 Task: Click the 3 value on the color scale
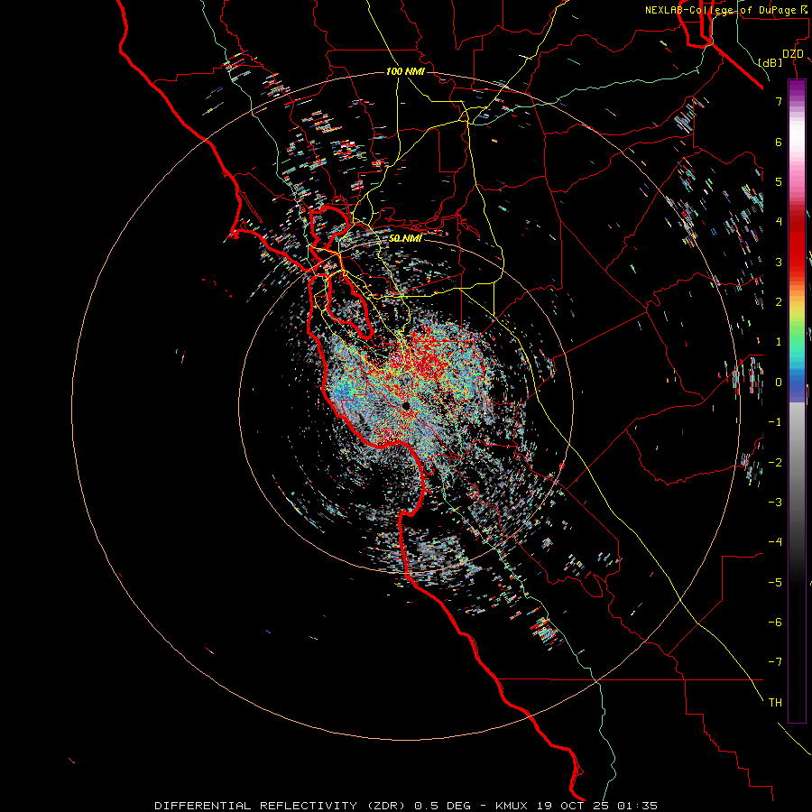click(779, 262)
